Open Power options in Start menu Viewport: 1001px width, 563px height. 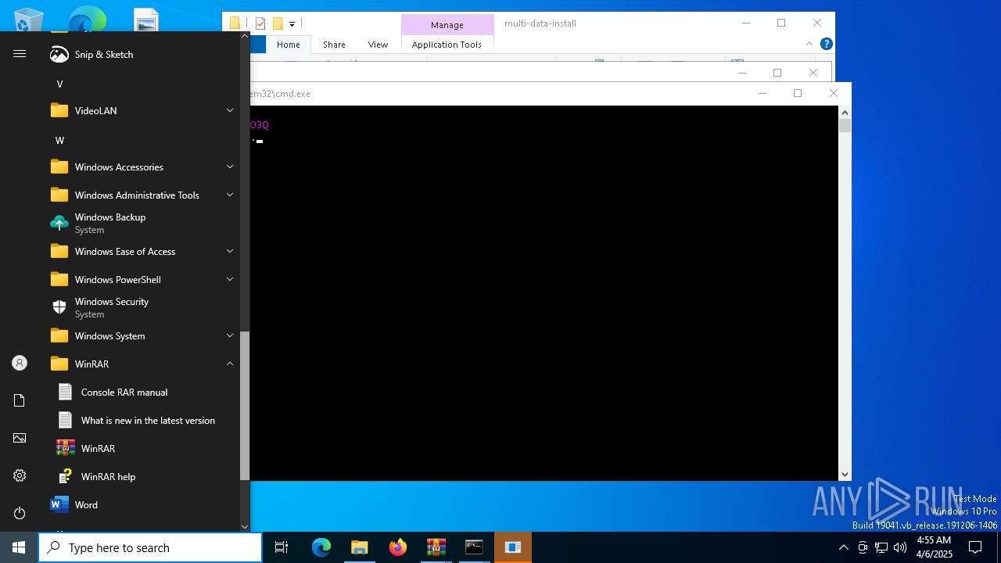tap(20, 513)
